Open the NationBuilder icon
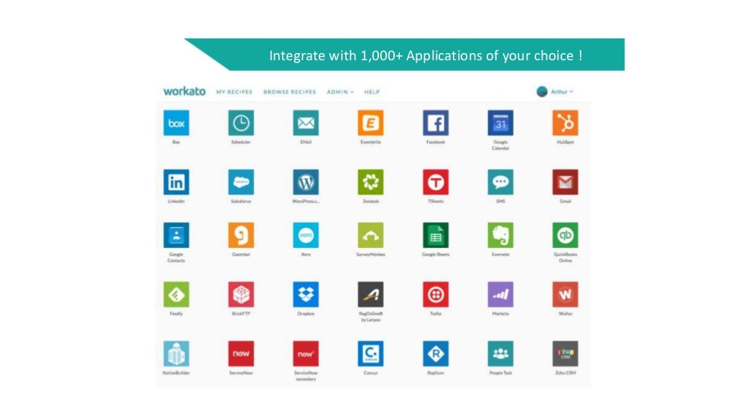Viewport: 735px width, 413px height. tap(177, 353)
